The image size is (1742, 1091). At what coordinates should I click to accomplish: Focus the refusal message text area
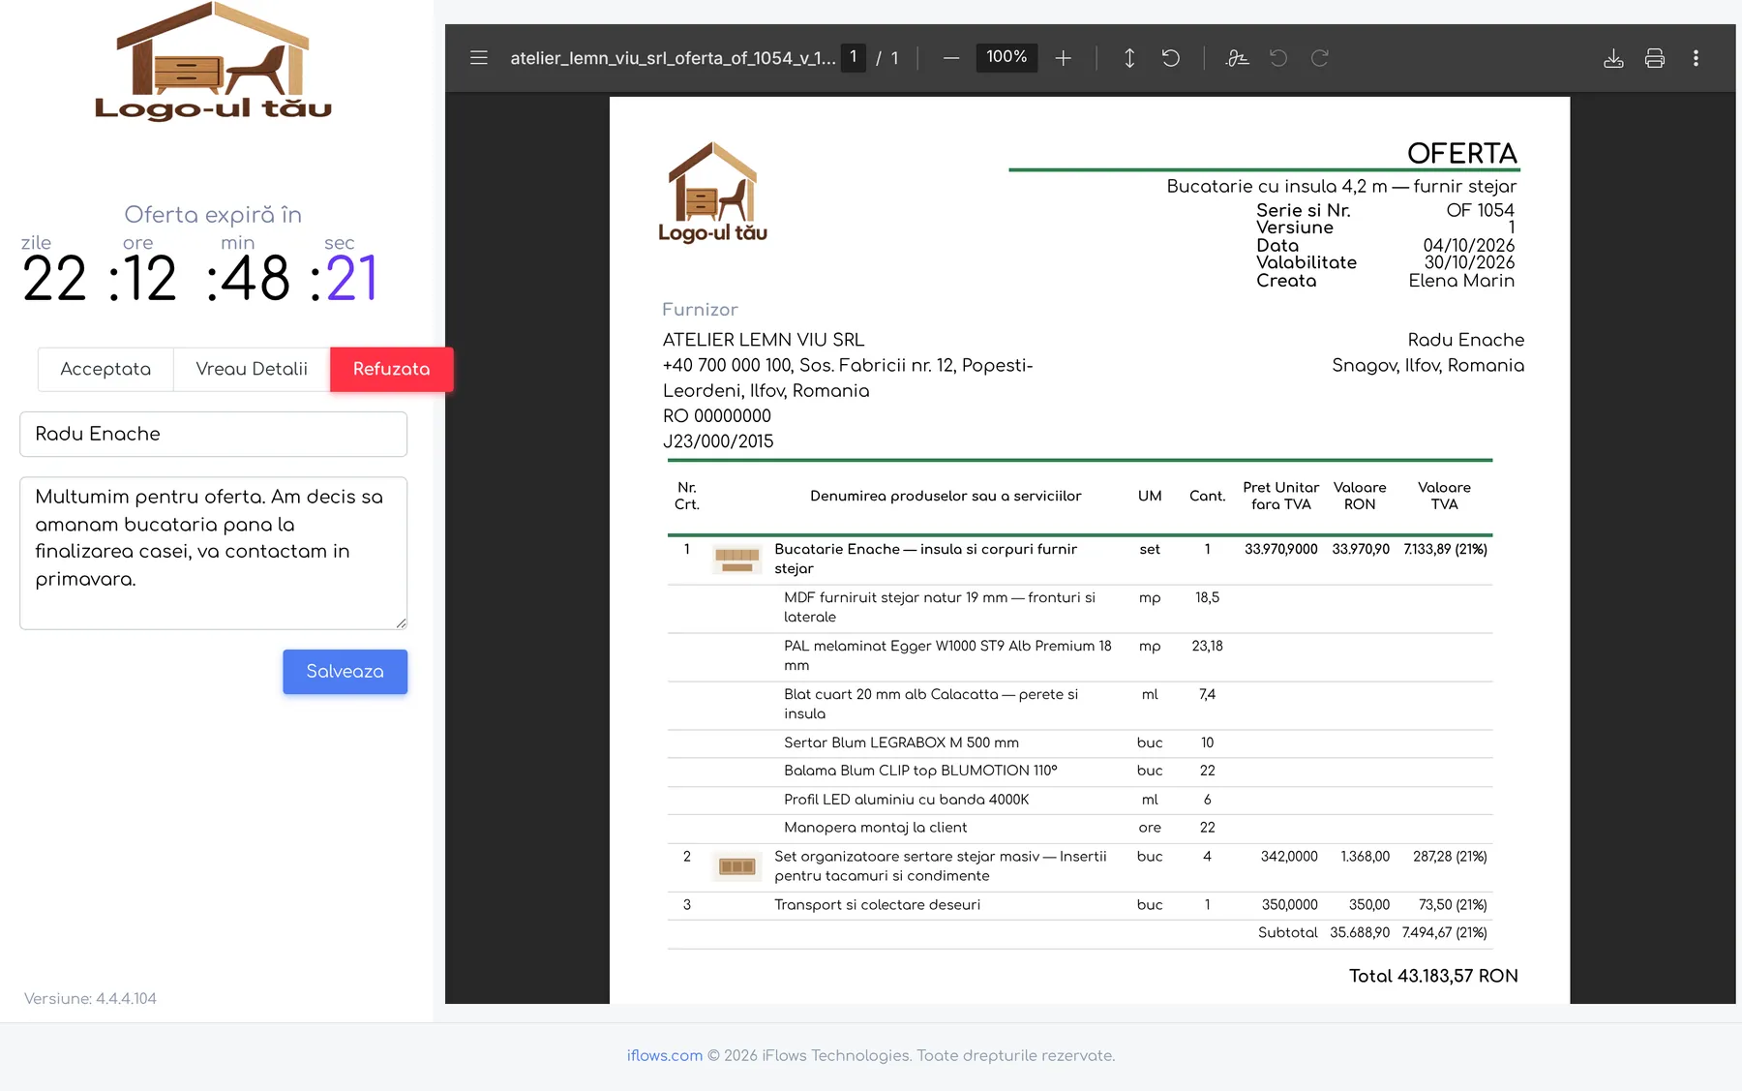tap(213, 553)
